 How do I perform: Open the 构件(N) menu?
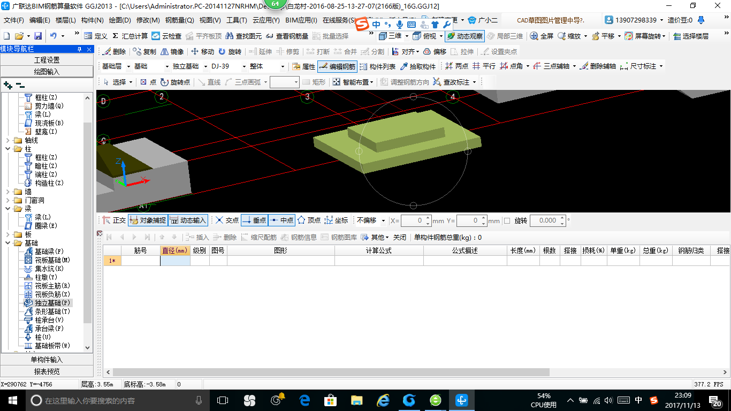tap(92, 20)
